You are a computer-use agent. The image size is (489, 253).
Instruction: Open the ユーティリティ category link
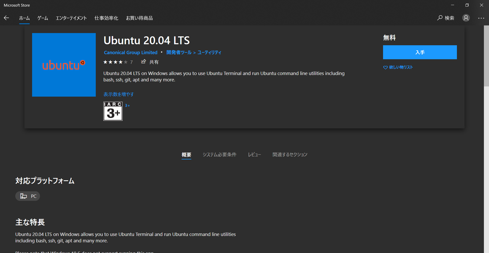click(x=209, y=52)
